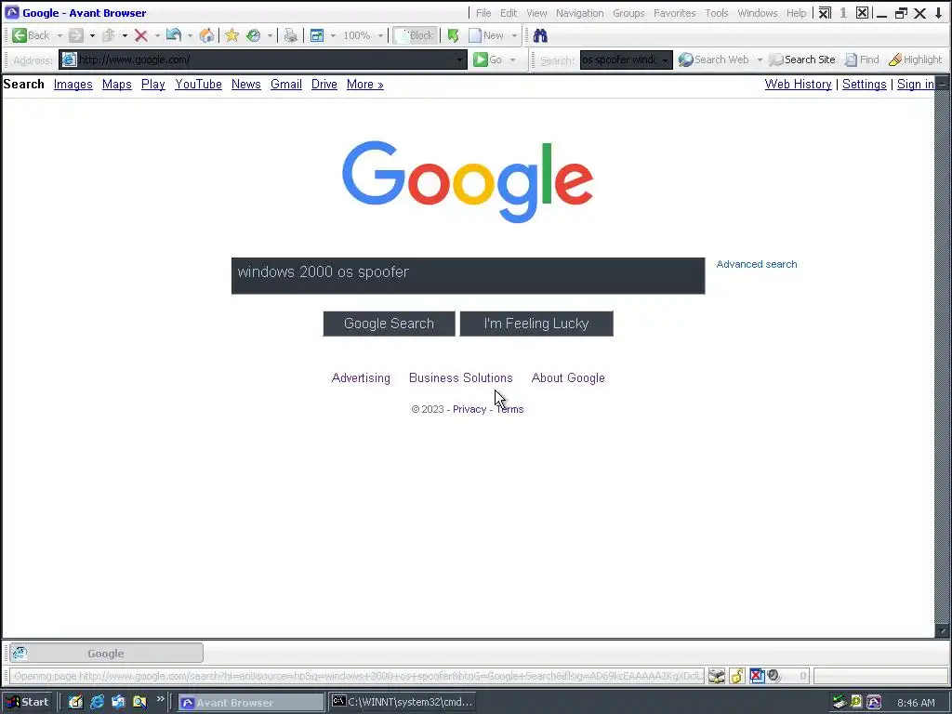Open the 100% zoom level dropdown
The image size is (952, 714).
point(380,36)
